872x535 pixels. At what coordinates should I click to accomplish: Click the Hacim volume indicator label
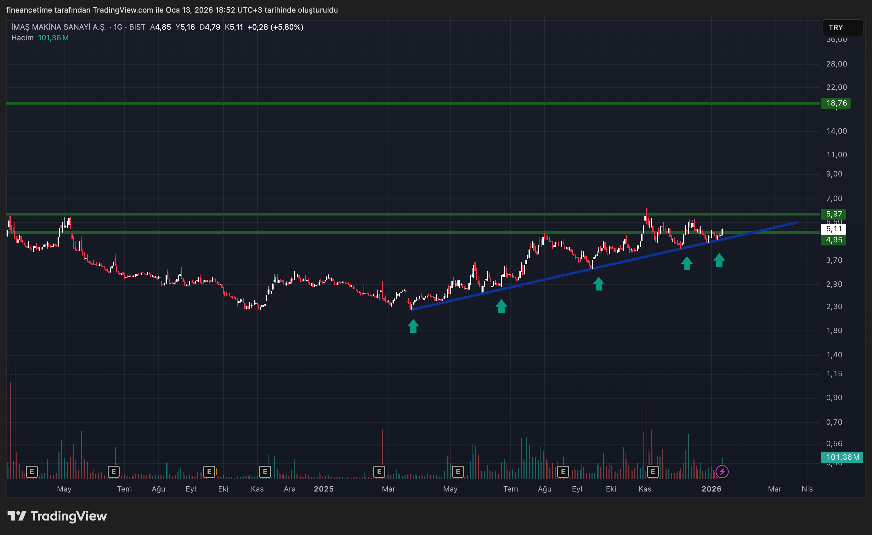pos(22,37)
